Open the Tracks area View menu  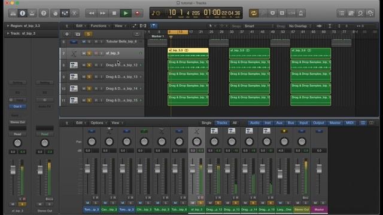coord(120,26)
